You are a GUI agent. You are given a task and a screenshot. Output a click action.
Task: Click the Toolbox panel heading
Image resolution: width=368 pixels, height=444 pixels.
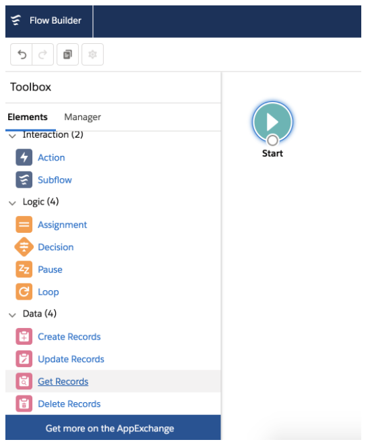(30, 87)
